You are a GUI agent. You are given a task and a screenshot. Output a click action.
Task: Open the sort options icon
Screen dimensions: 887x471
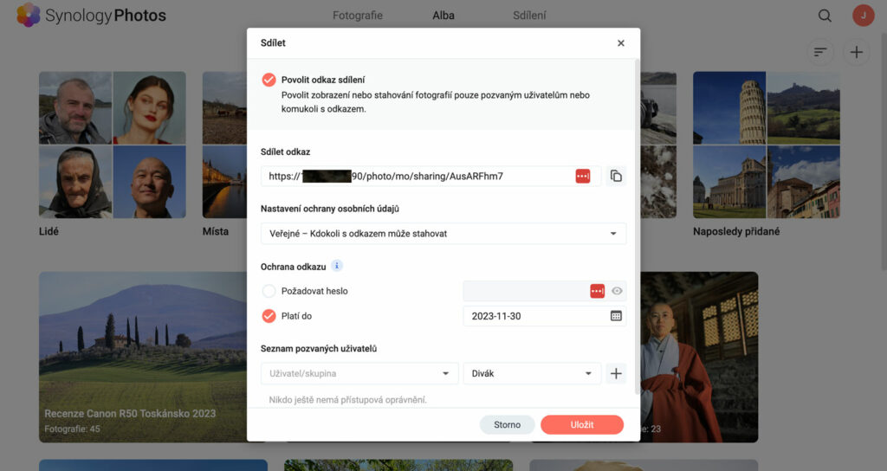coord(819,53)
